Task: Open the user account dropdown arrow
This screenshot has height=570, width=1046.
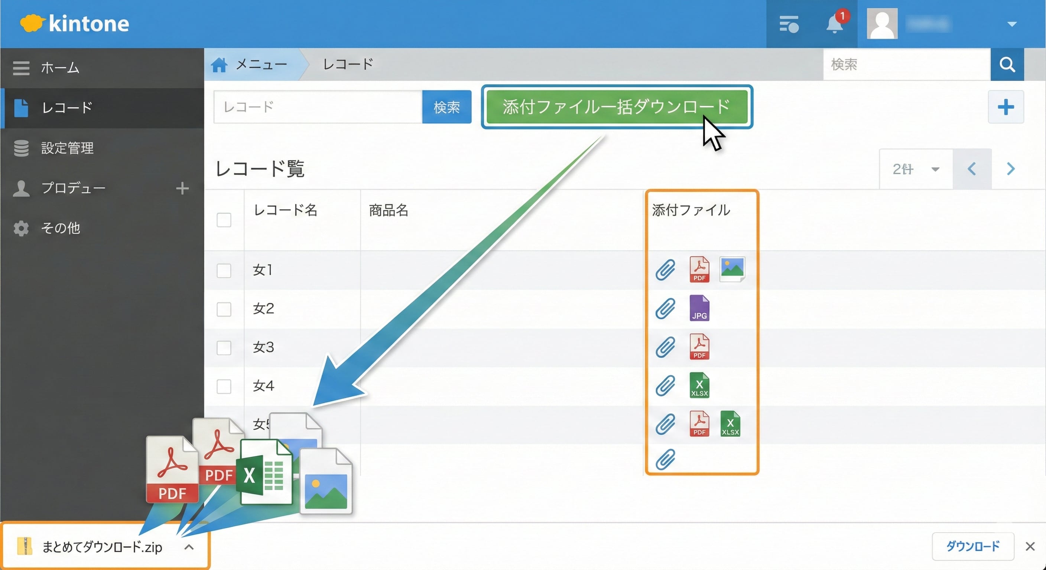Action: point(1012,24)
